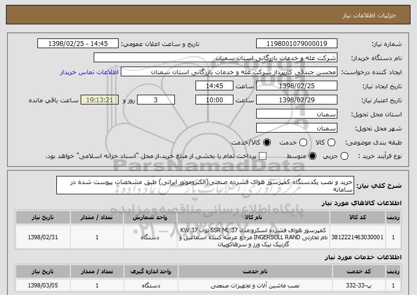Click the service name نصب ماشین آلات و تجهیزات صنعتی
This screenshot has height=295, width=417.
[x=255, y=285]
